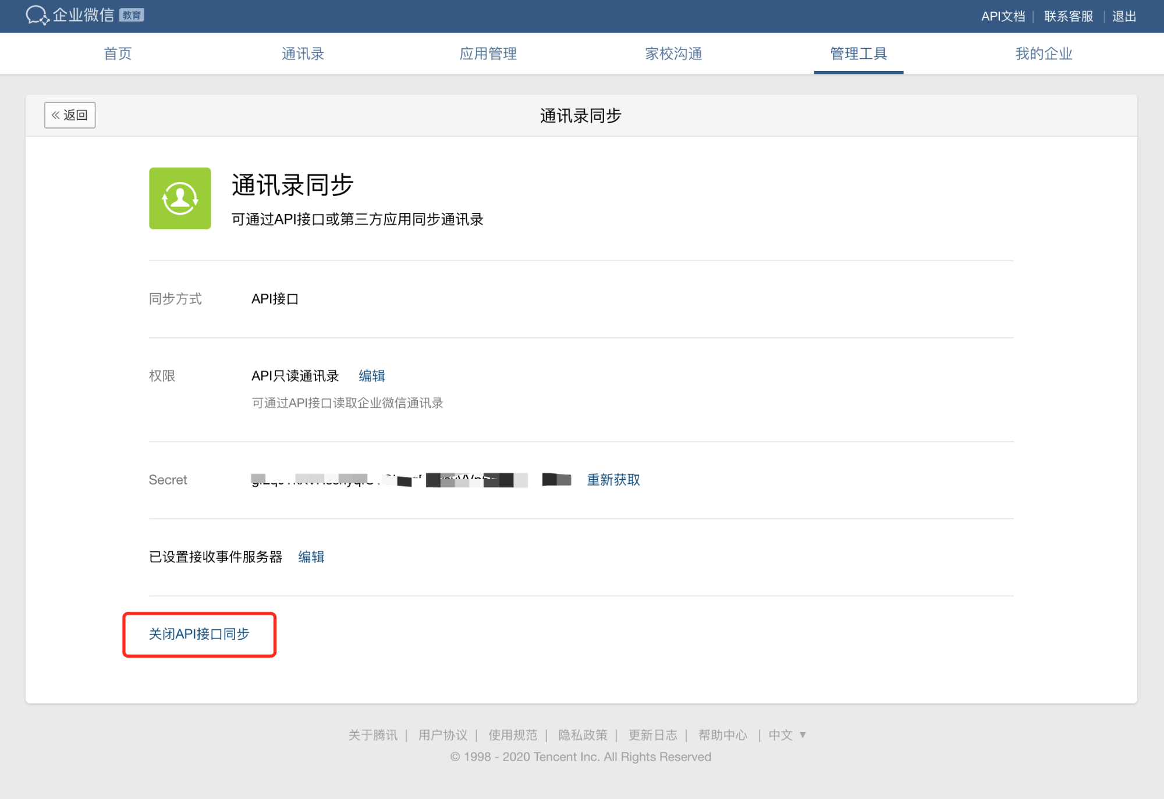Click 关闭API接口同步 link

[x=199, y=634]
